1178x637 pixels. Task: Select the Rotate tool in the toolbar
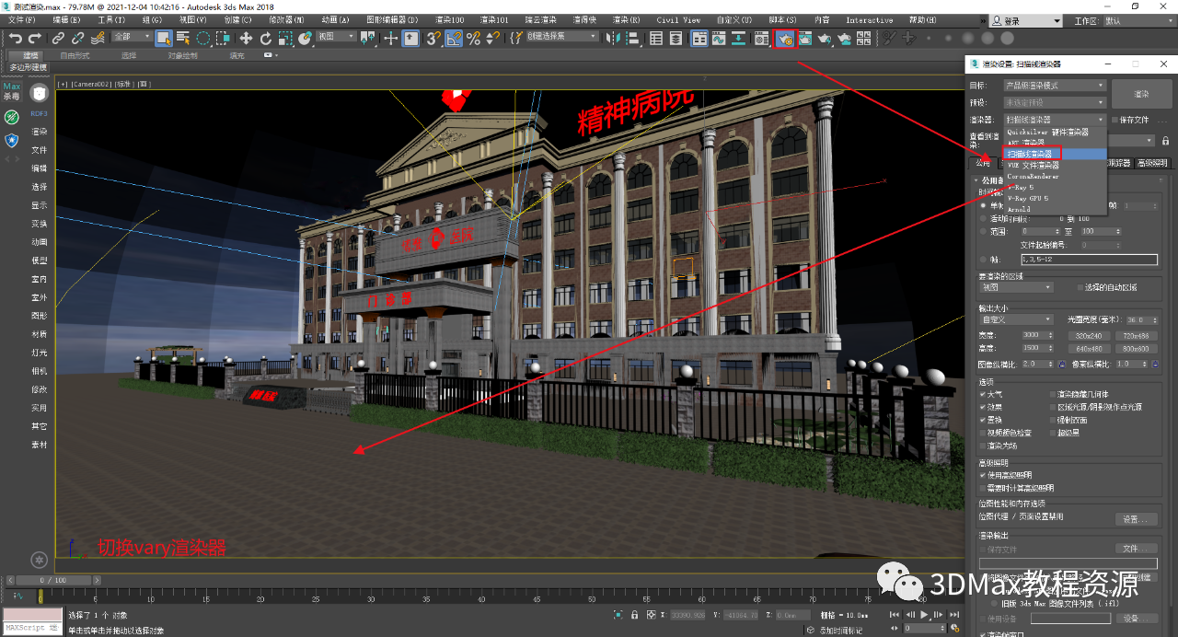pyautogui.click(x=266, y=38)
